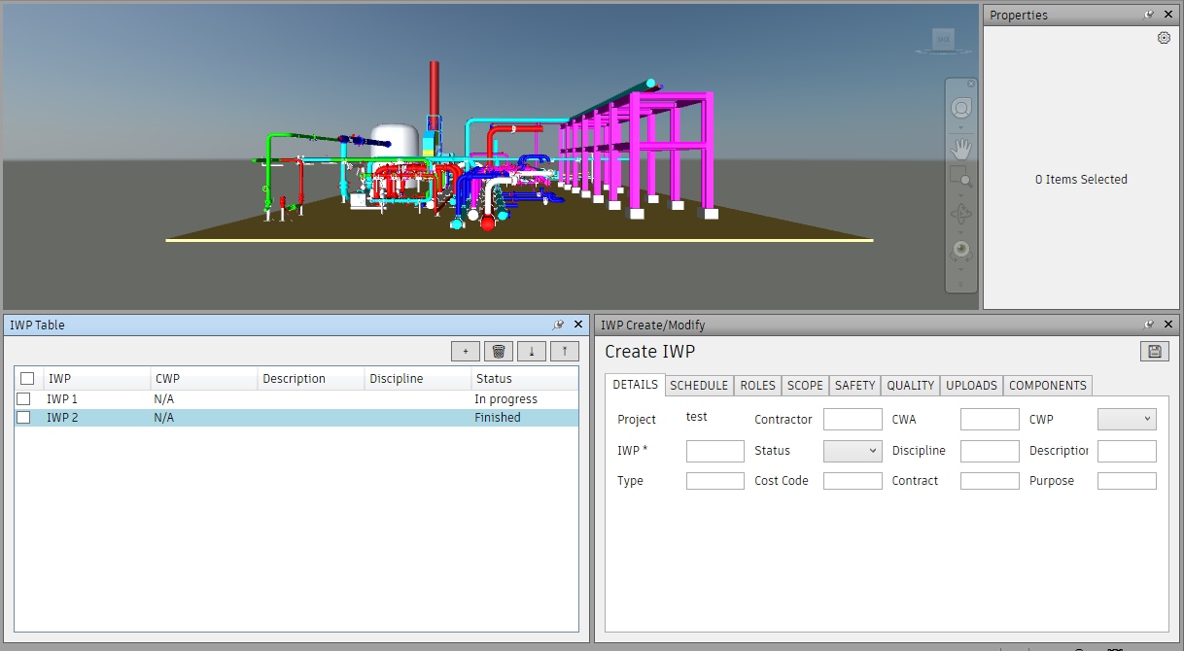Pin the IWP Create/Modify panel

1149,325
